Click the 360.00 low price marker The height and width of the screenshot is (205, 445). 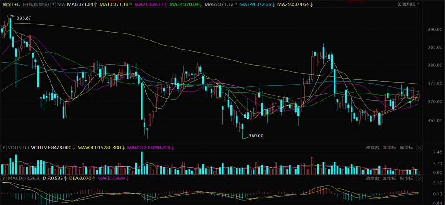(x=256, y=136)
